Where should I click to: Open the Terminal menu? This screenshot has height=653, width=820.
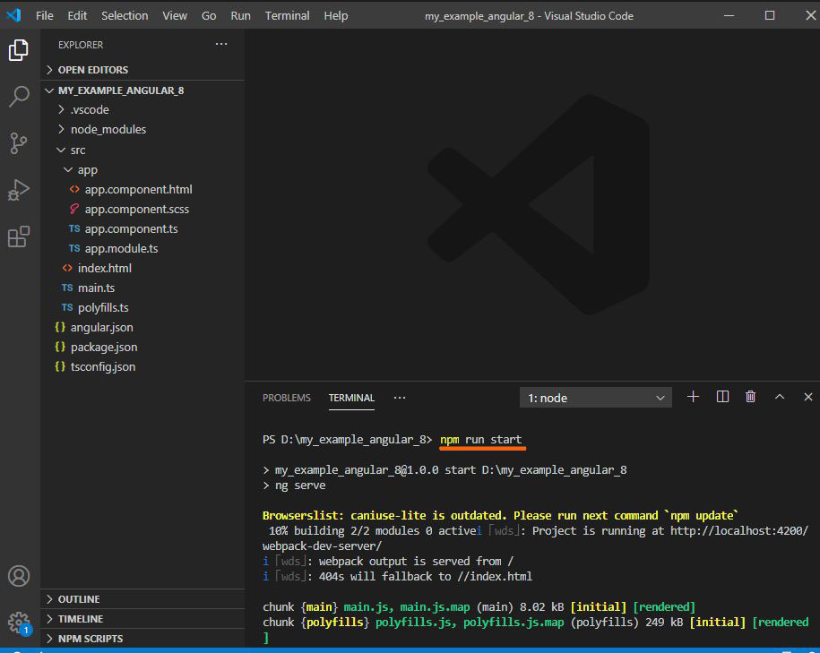(287, 15)
